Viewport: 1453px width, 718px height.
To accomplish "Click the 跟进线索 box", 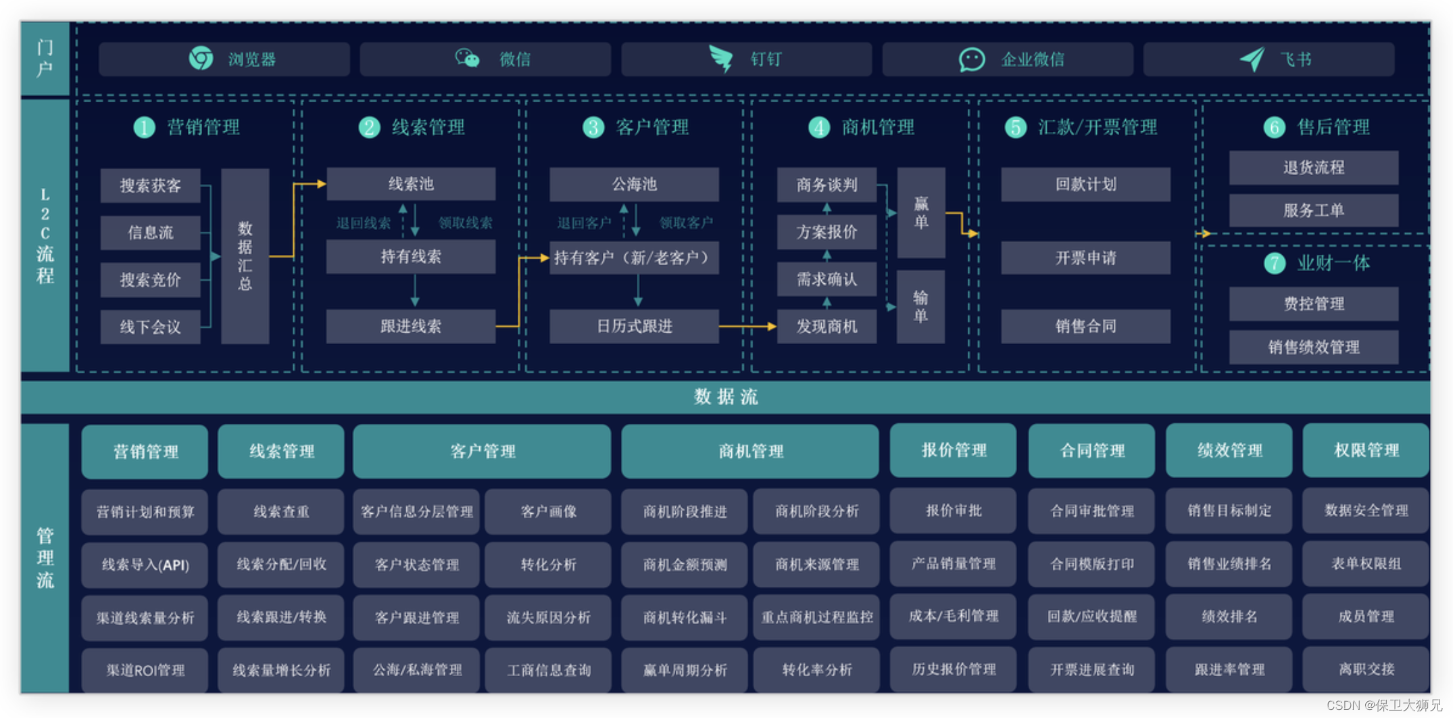I will (411, 327).
